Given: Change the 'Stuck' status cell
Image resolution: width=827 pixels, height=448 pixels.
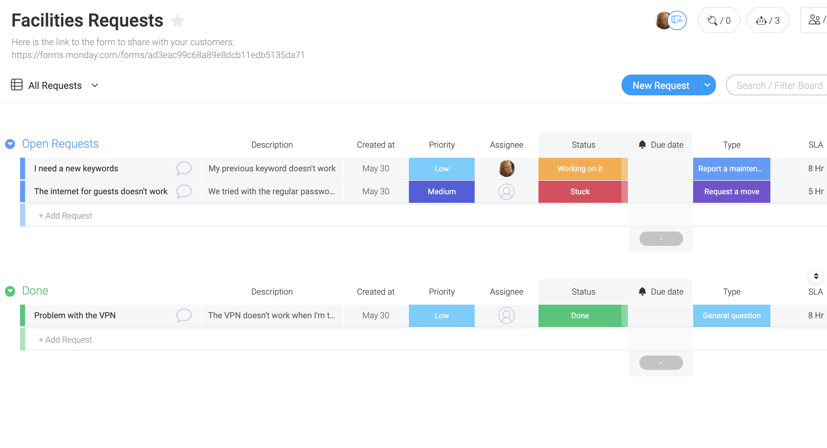Looking at the screenshot, I should pyautogui.click(x=580, y=191).
